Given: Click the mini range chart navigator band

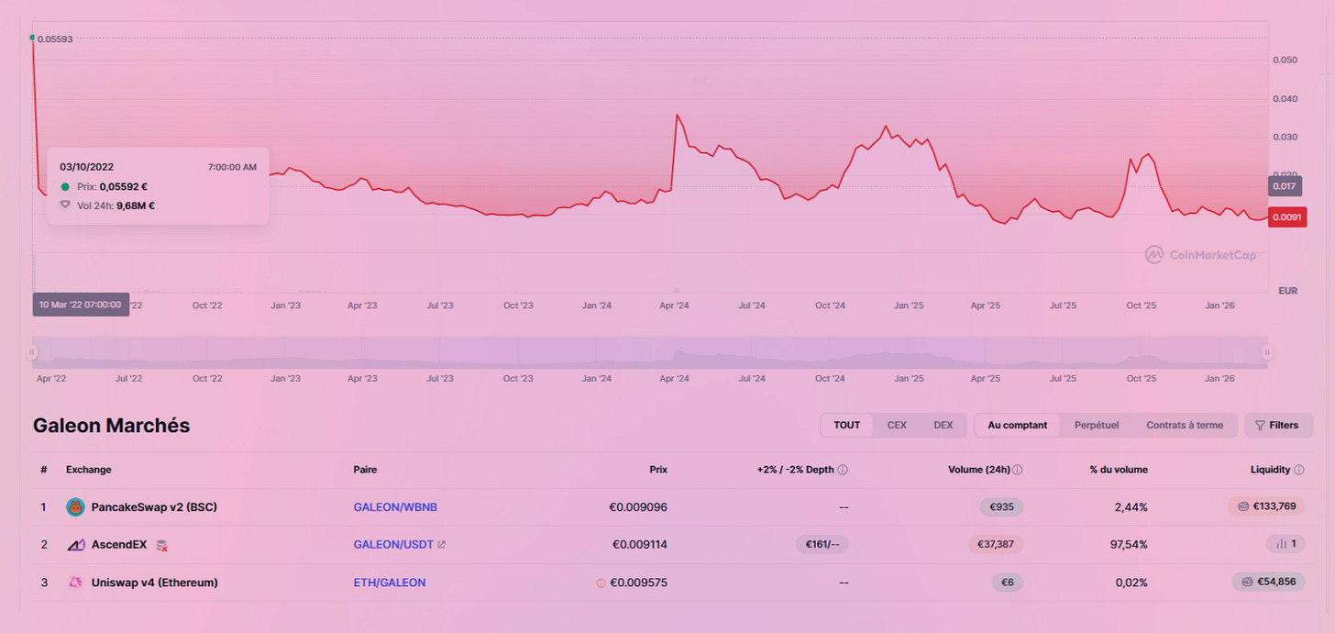Looking at the screenshot, I should pos(650,352).
